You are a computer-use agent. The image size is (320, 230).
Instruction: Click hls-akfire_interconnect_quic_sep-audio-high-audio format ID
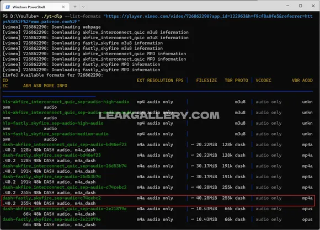pos(66,102)
